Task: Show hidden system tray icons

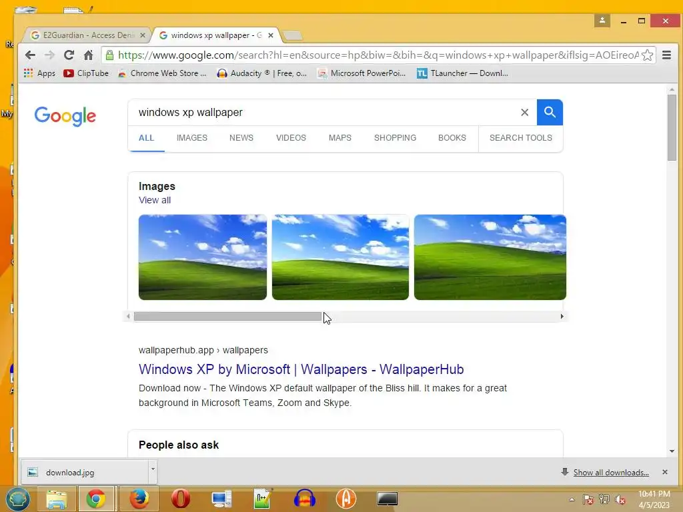Action: [x=572, y=499]
